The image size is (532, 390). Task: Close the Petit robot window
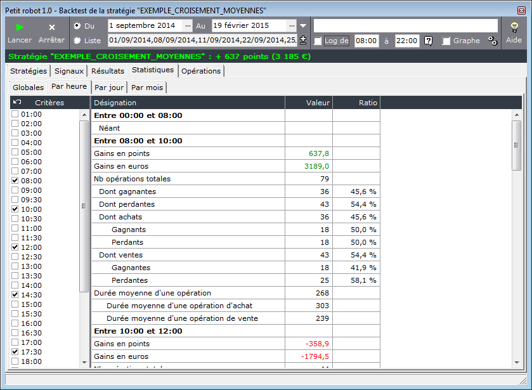click(x=521, y=11)
